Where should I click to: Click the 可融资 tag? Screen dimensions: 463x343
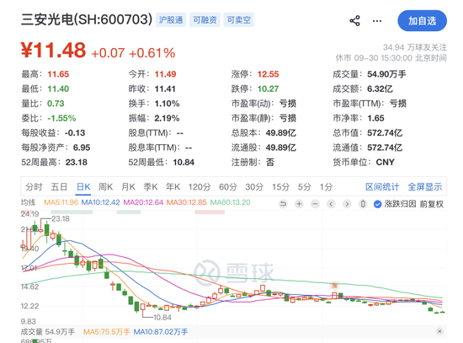(205, 20)
